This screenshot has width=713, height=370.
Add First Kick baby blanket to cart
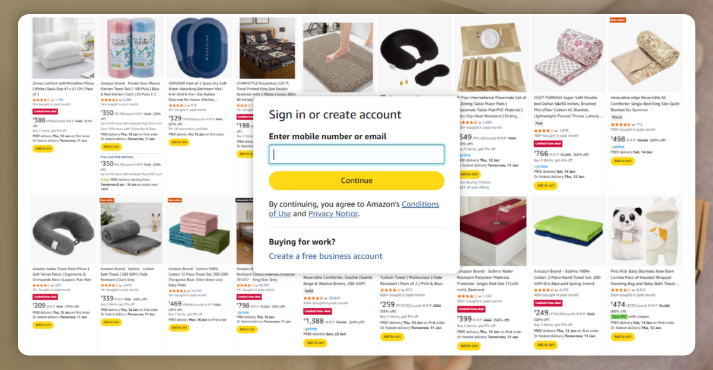[x=622, y=336]
